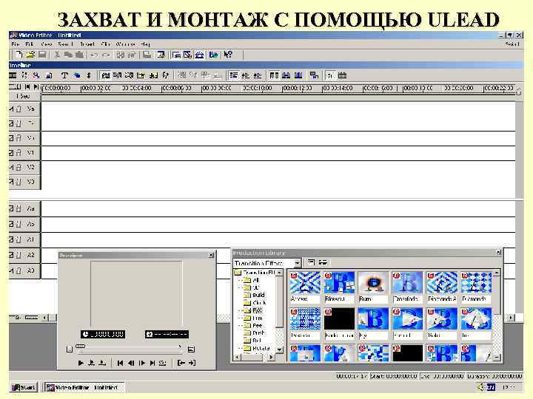Open the Transition Effect dropdown in Production Library
This screenshot has width=533, height=399.
click(x=297, y=263)
